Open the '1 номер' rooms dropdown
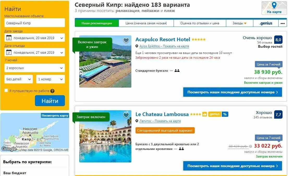 [x=51, y=79]
